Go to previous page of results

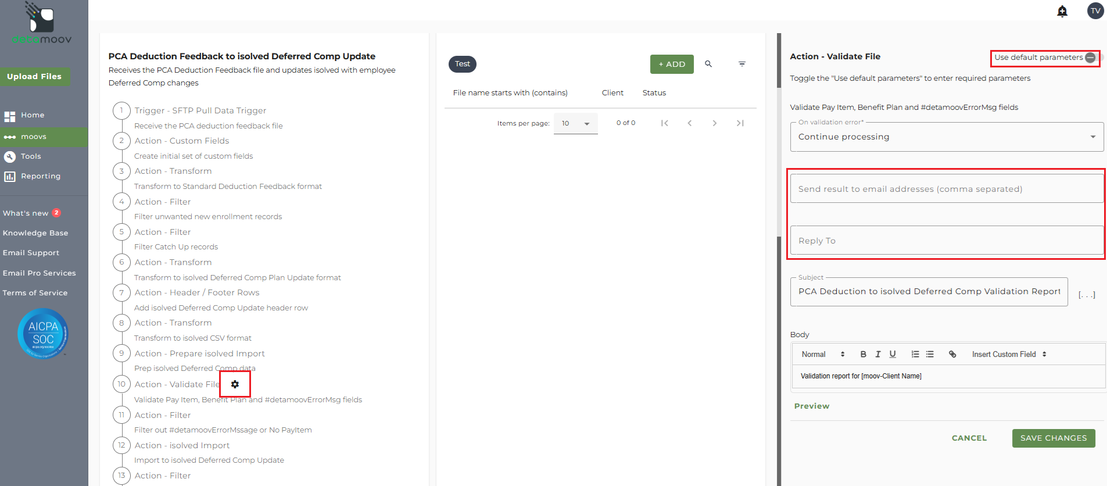point(690,123)
